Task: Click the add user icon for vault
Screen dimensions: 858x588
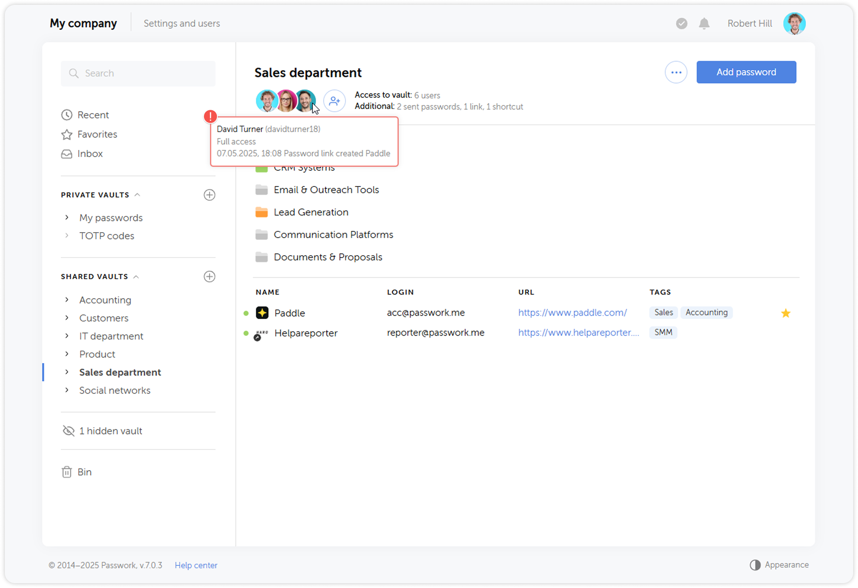Action: (x=334, y=101)
